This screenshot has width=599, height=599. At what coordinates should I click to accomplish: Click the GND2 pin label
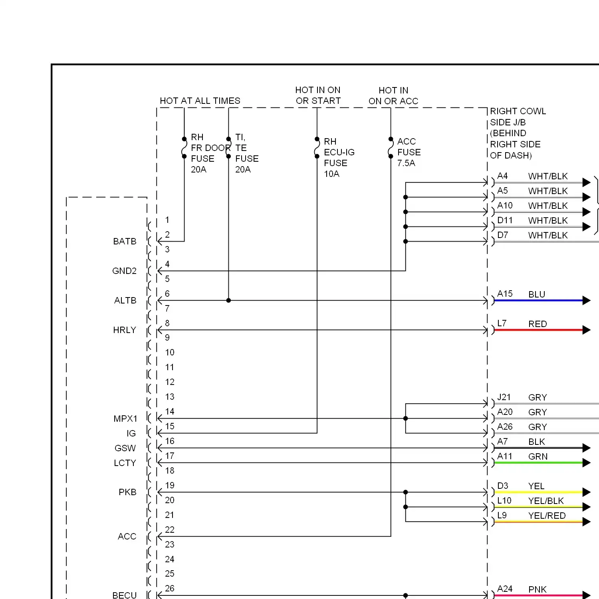coord(124,271)
